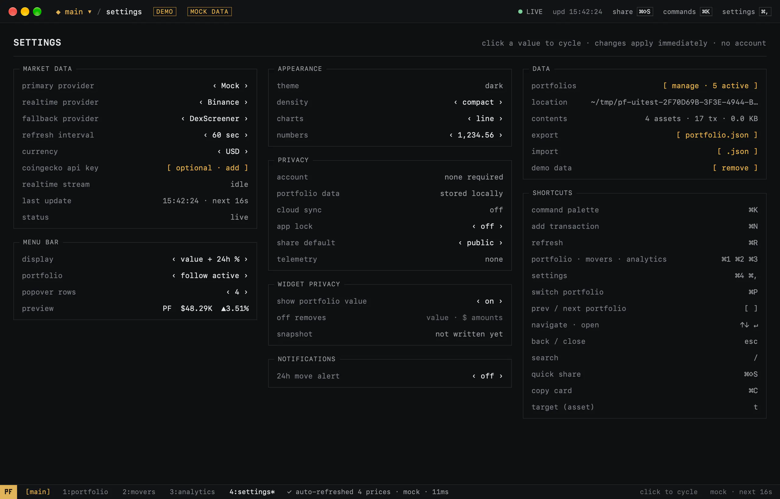The width and height of the screenshot is (780, 499).
Task: Open the main portfolio dropdown arrow
Action: 90,12
